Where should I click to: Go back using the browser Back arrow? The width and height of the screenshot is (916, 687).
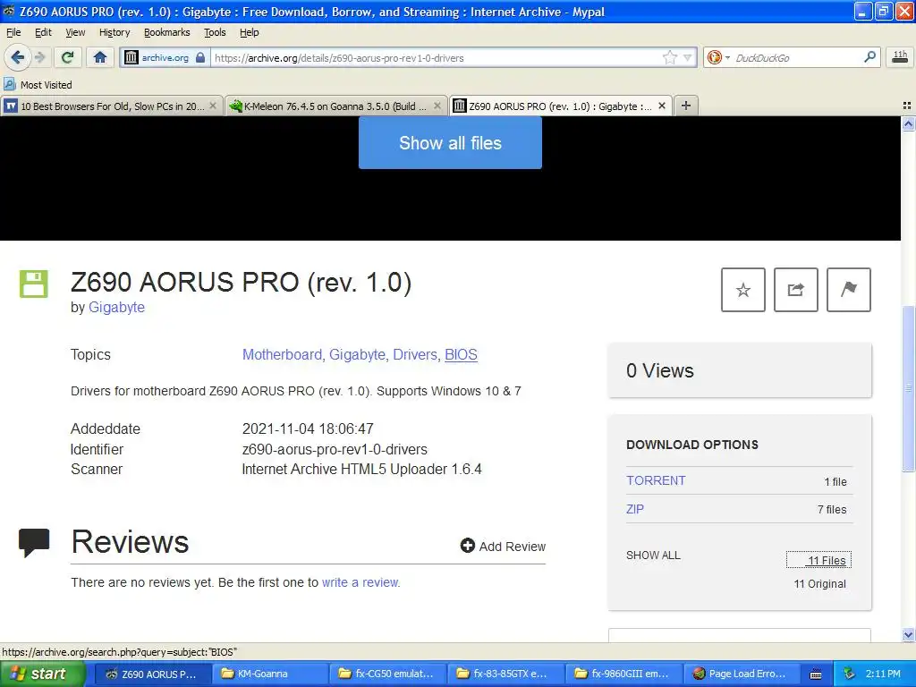coord(17,57)
